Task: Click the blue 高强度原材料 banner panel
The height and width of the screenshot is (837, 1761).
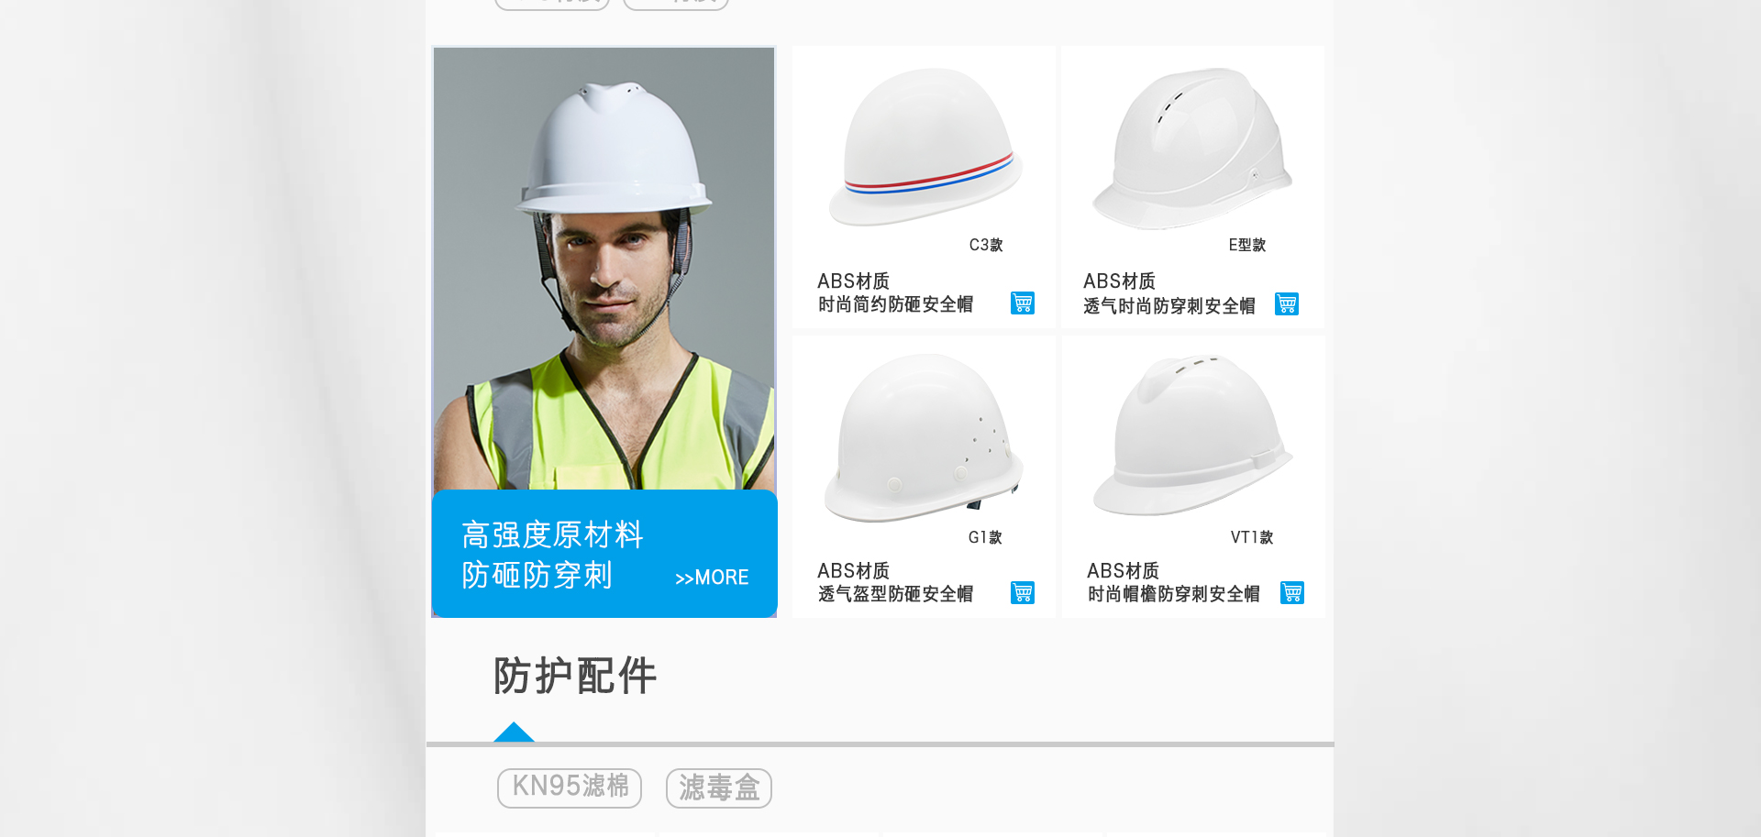Action: [604, 554]
